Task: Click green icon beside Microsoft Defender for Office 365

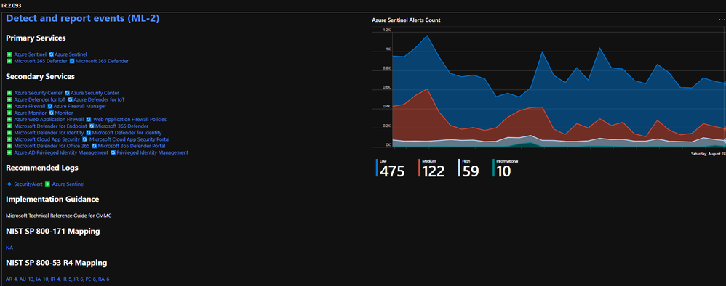Action: [x=9, y=146]
